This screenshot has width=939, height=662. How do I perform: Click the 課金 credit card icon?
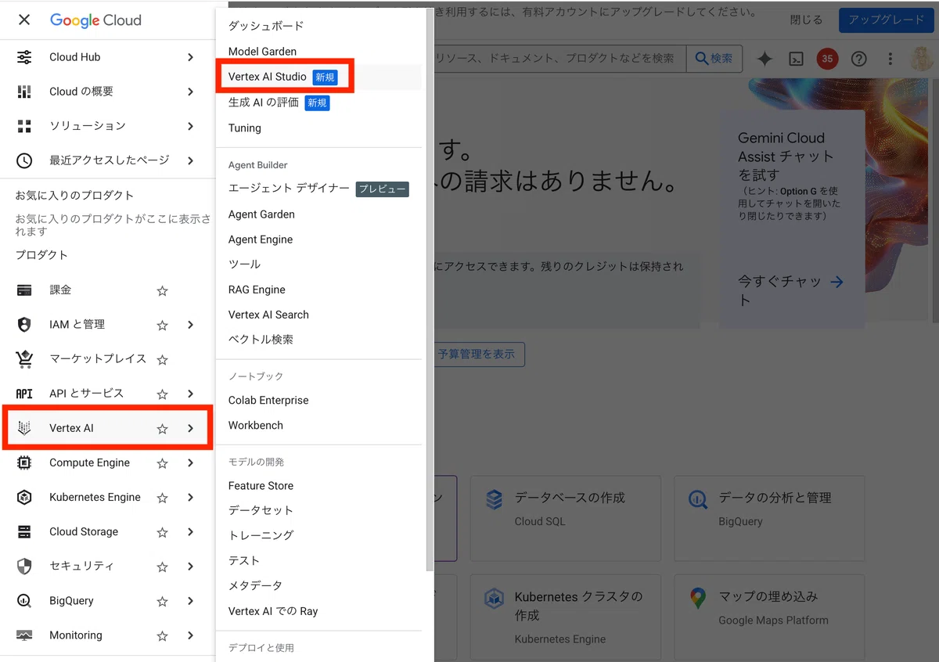point(24,290)
